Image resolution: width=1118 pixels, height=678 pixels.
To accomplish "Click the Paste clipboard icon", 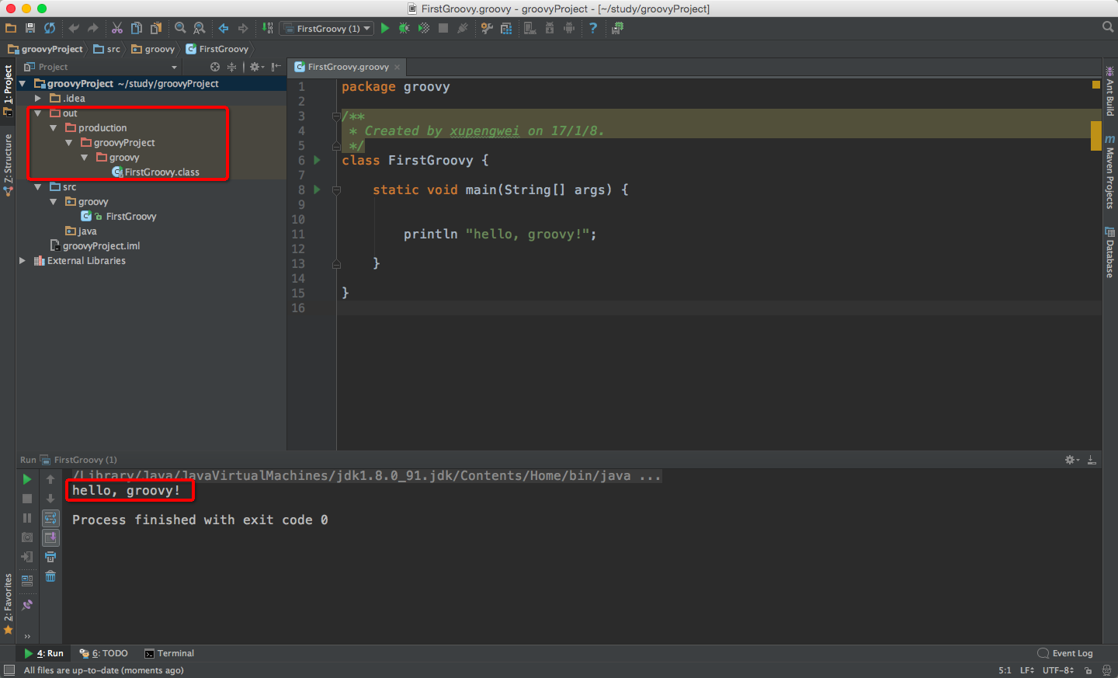I will click(156, 28).
